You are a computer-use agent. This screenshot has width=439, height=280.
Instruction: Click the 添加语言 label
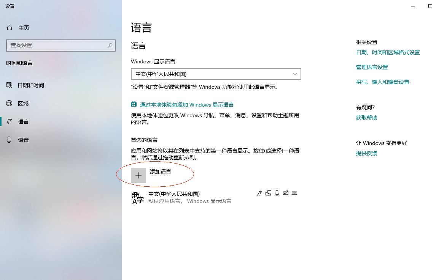161,171
